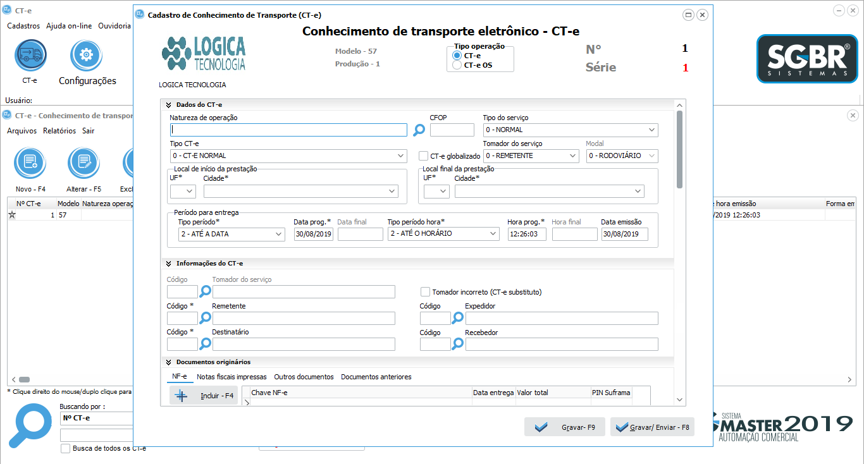The height and width of the screenshot is (464, 864).
Task: Select row 1 model 57 in CT-e list
Action: (70, 215)
